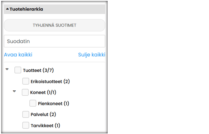Enable the Koneet checkbox

coord(25,92)
